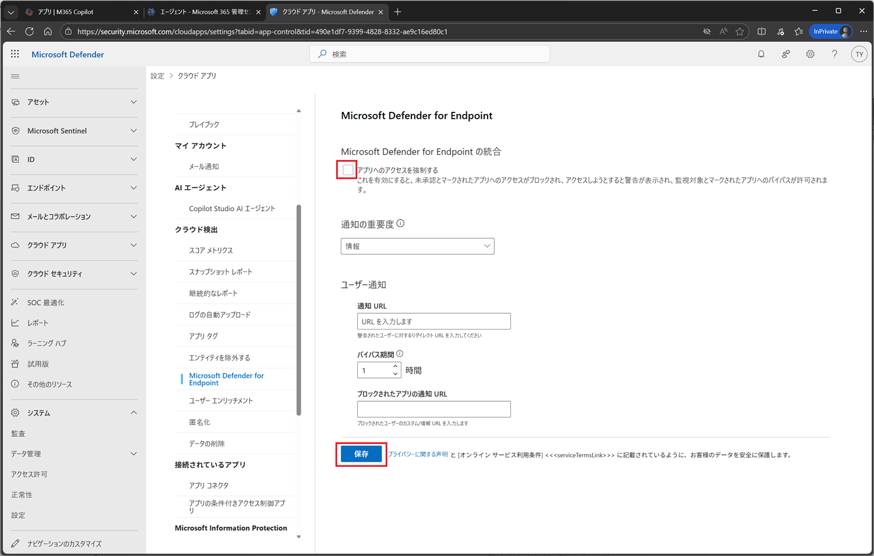Open the settings gear in the header
Viewport: 874px width, 556px height.
810,54
